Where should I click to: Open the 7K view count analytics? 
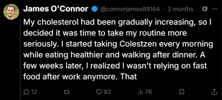[149, 92]
